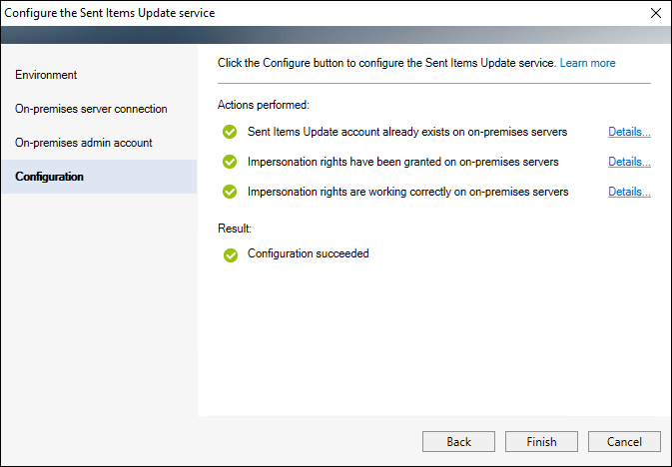Click the Configuration succeeded result text
Screen dimensions: 672x467
click(309, 253)
